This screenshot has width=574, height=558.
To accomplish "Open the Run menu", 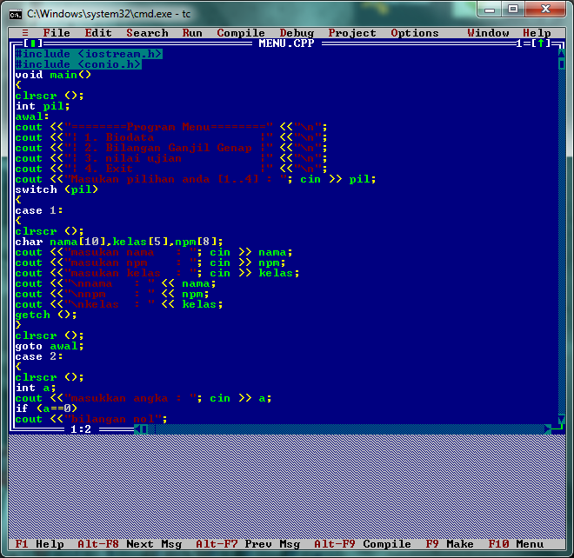I will point(192,33).
